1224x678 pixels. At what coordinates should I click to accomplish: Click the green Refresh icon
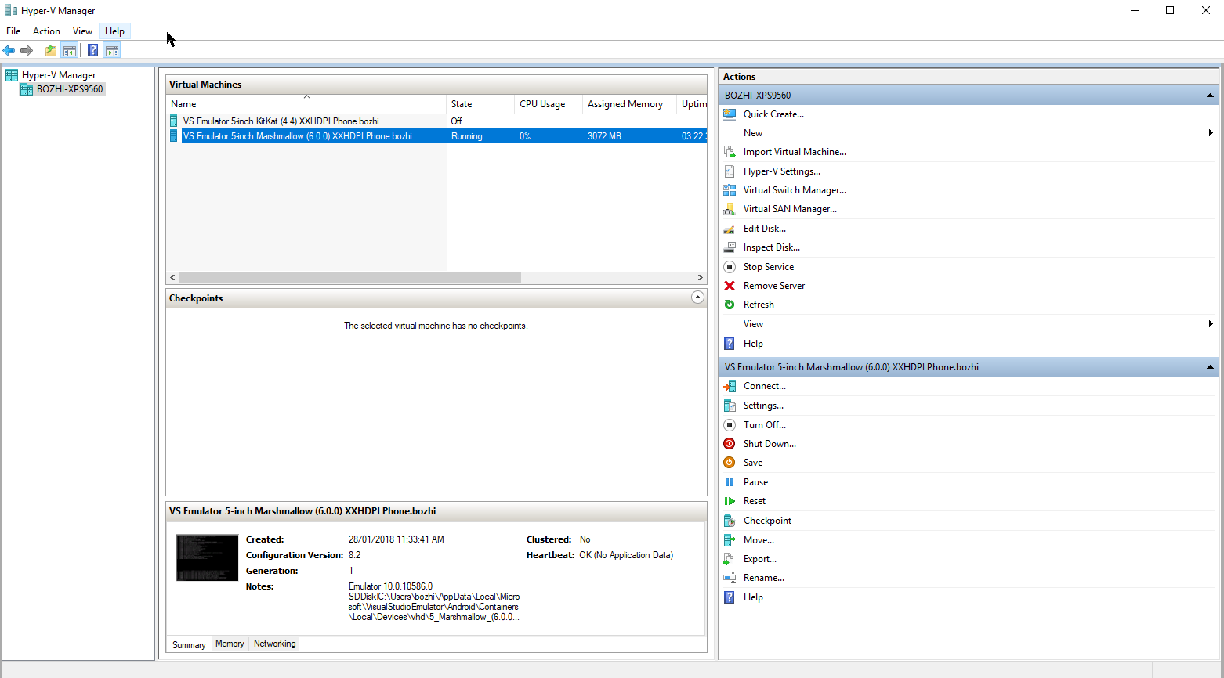click(x=730, y=305)
